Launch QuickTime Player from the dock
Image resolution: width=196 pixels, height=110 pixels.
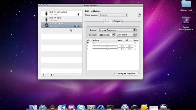pyautogui.click(x=101, y=108)
